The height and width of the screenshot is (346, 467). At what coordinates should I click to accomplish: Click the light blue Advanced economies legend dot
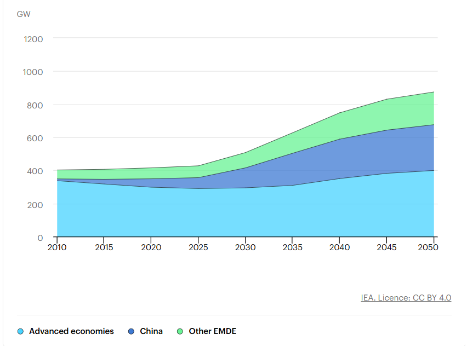21,331
